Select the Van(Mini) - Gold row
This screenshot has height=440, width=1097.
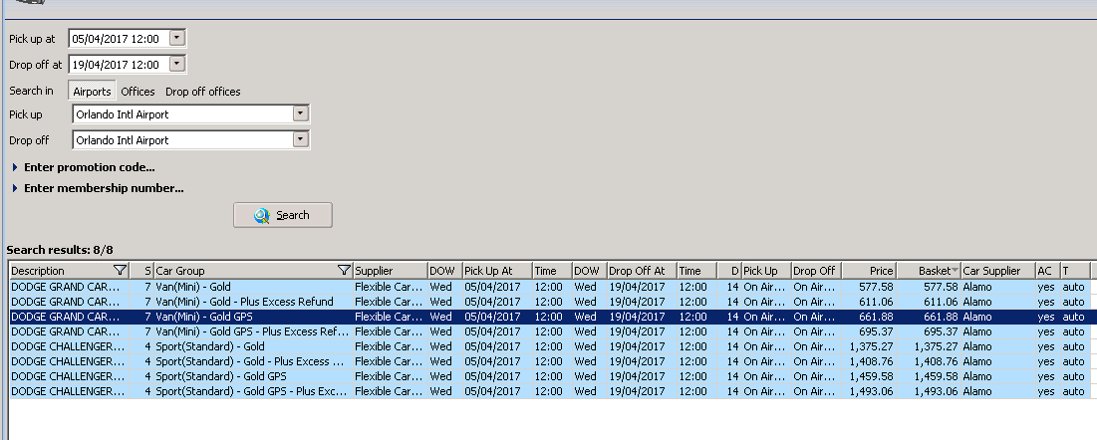[549, 287]
